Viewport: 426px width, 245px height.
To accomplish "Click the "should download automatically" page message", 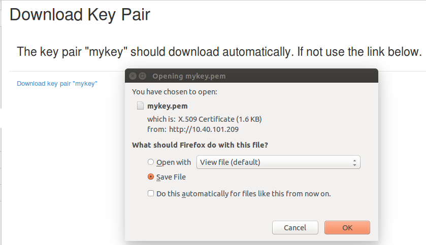I will [x=219, y=51].
